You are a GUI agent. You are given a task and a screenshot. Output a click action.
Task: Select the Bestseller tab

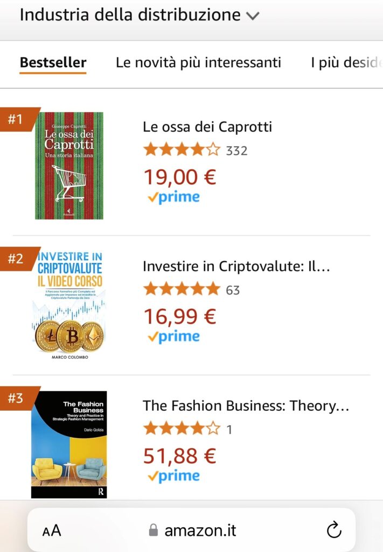(x=53, y=63)
